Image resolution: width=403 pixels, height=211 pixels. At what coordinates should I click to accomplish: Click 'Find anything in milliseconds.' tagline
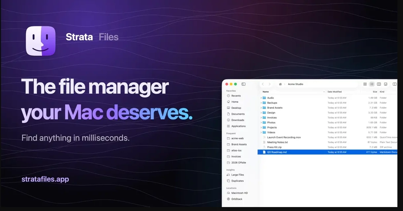click(x=75, y=138)
